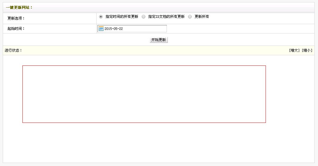
Task: Select the 更新所有 radio button
Action: 190,17
